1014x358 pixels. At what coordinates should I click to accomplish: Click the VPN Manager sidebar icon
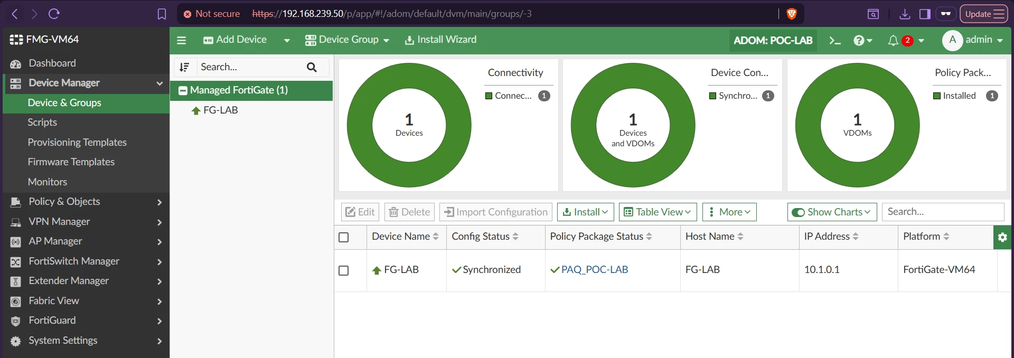(x=16, y=222)
